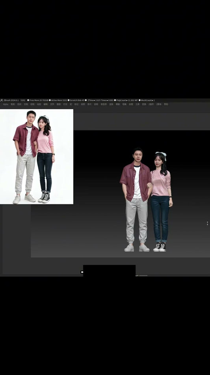Click the Scratch Disk 45 readout

[x=77, y=100]
